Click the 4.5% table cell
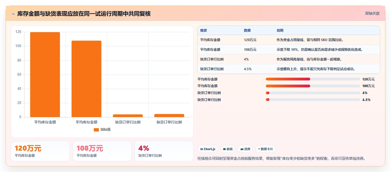 click(x=248, y=69)
